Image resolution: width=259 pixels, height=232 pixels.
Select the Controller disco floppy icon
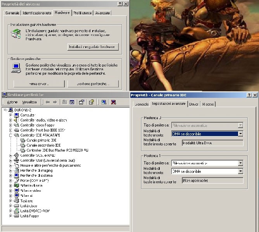click(17, 125)
